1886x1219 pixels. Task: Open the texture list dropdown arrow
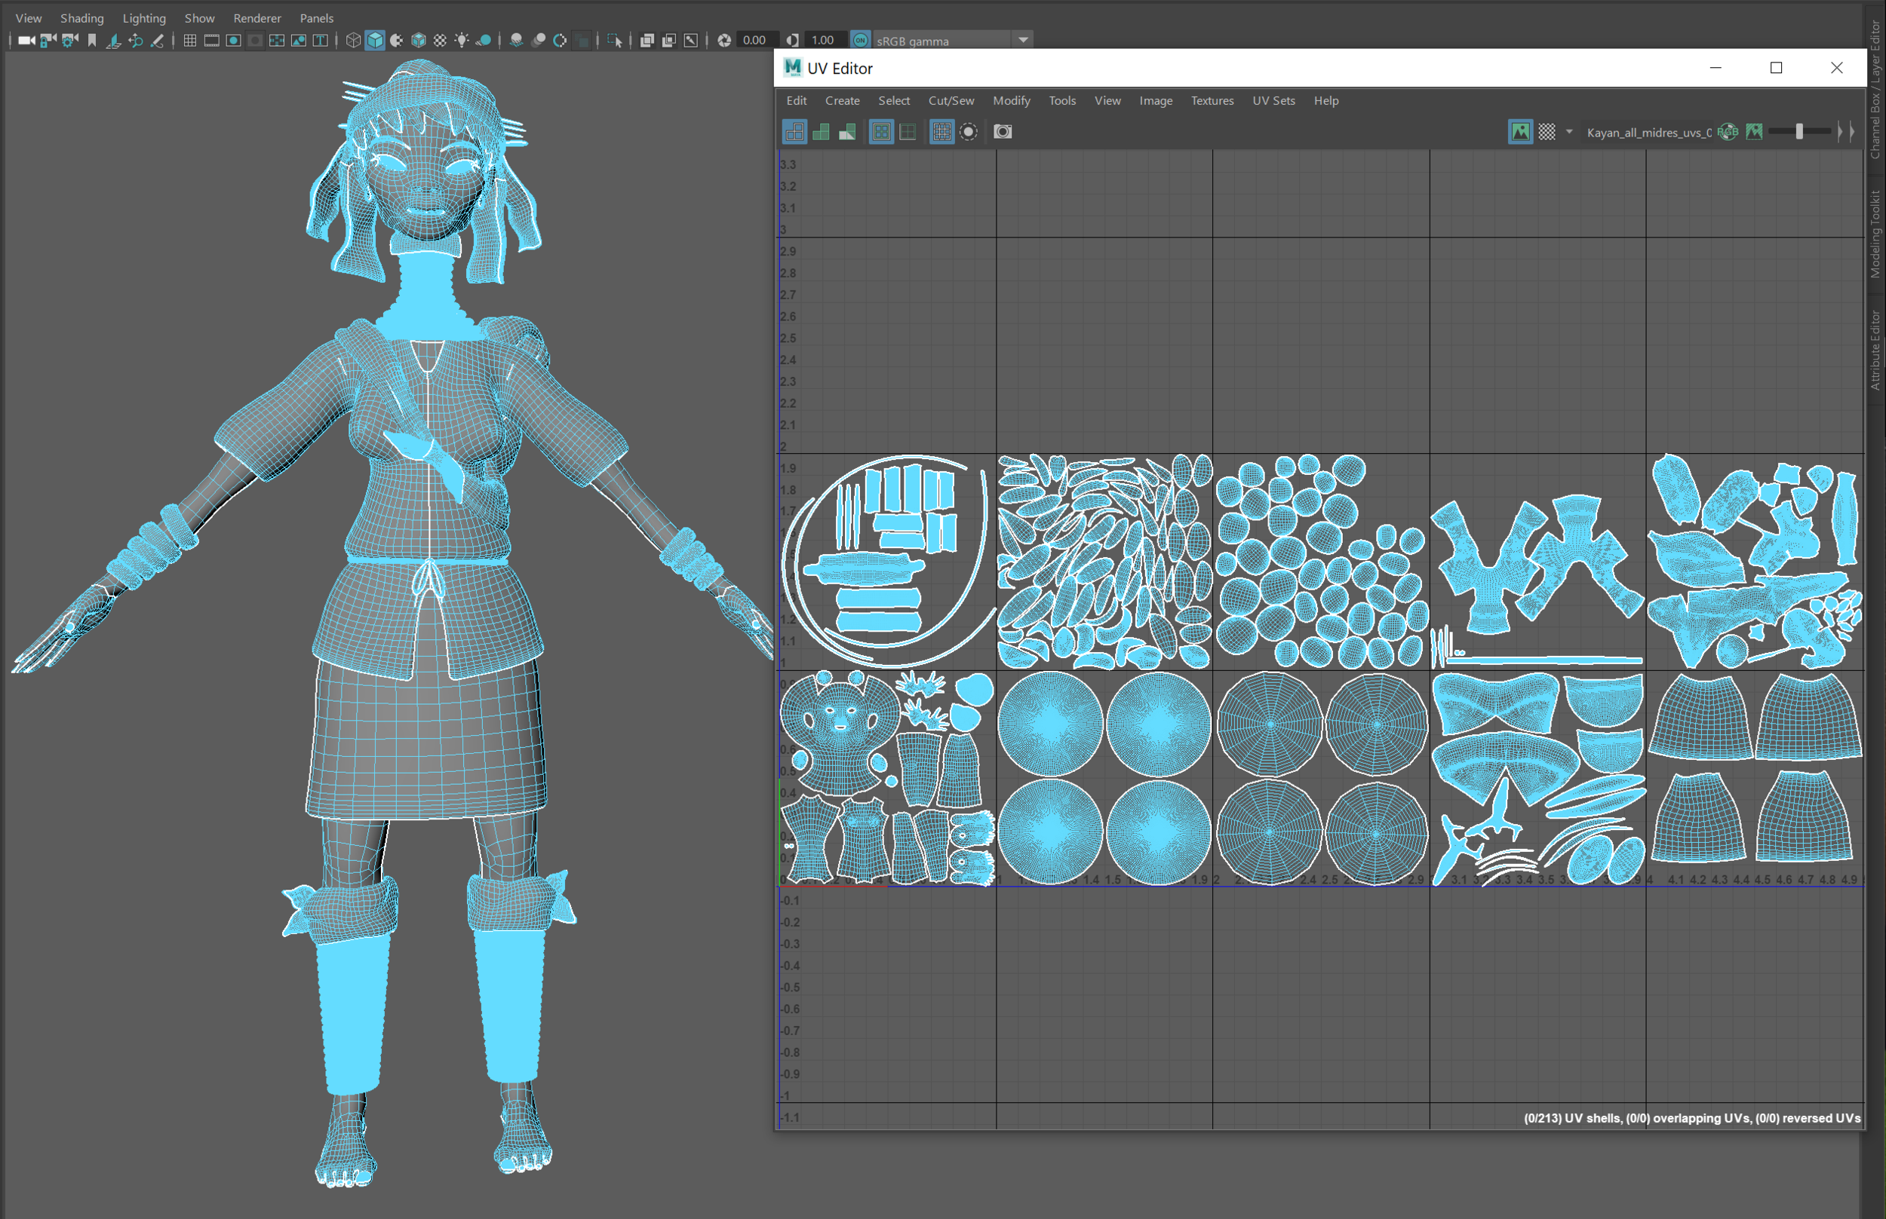(x=1569, y=131)
